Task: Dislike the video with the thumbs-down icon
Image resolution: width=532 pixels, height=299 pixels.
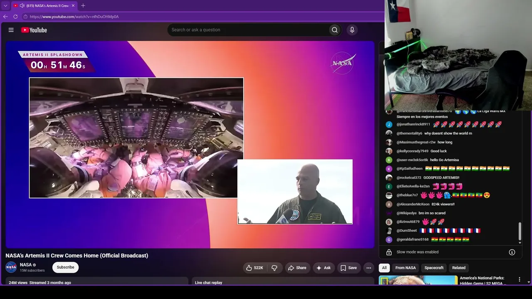Action: tap(274, 268)
